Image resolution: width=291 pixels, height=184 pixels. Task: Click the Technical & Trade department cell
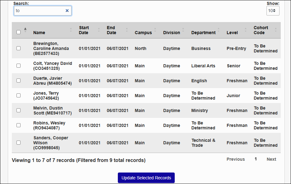point(203,143)
